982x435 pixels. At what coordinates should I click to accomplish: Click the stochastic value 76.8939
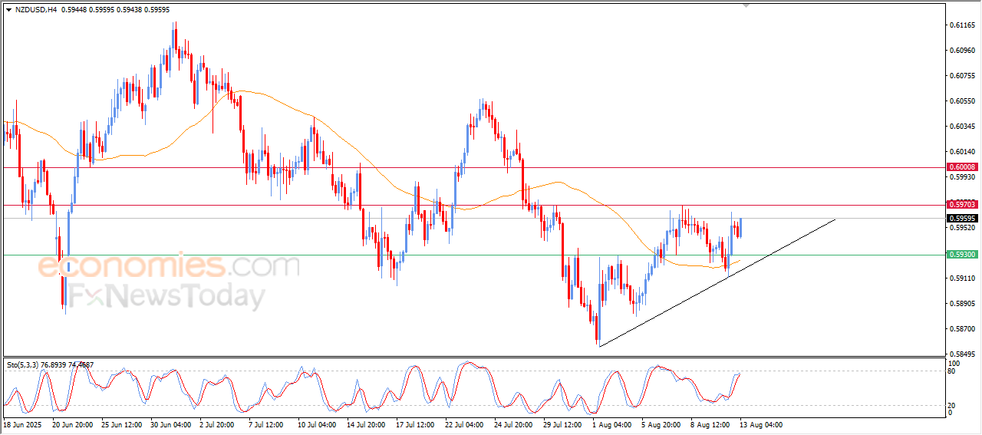(x=55, y=365)
